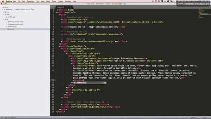Open Spotlight search in menu bar
The width and height of the screenshot is (211, 119).
[204, 1]
